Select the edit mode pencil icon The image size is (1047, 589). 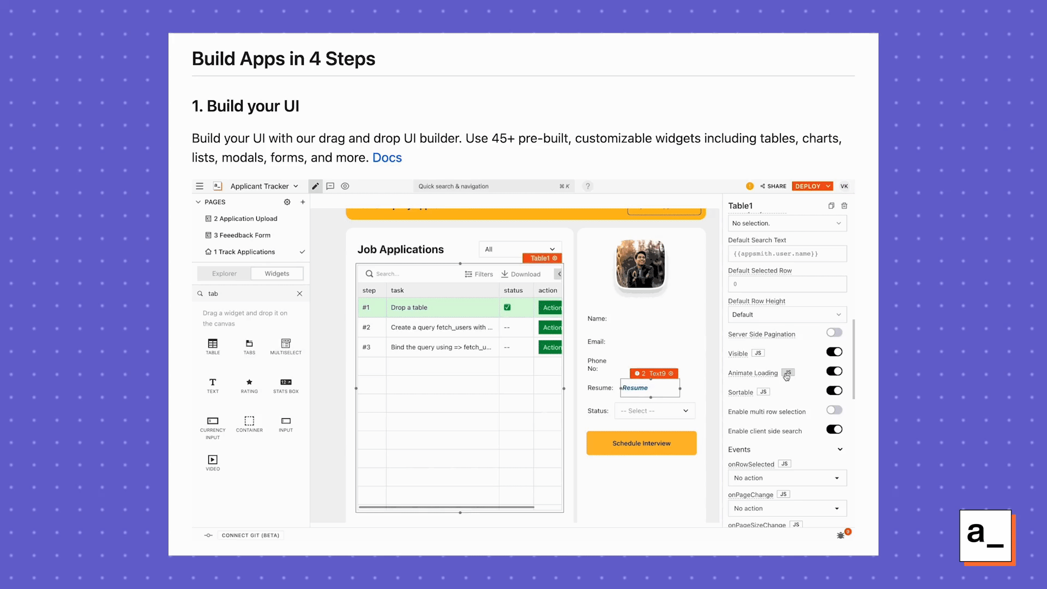[x=315, y=186]
